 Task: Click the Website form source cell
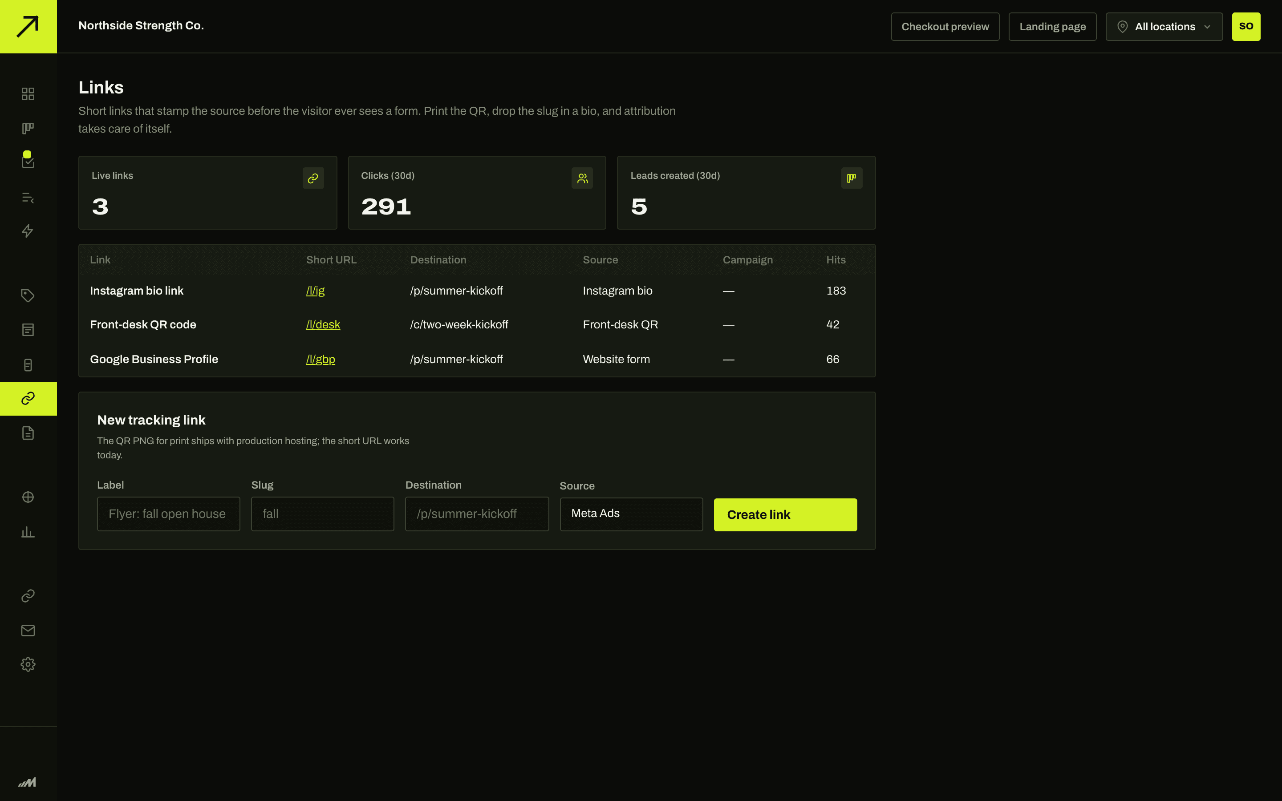616,359
